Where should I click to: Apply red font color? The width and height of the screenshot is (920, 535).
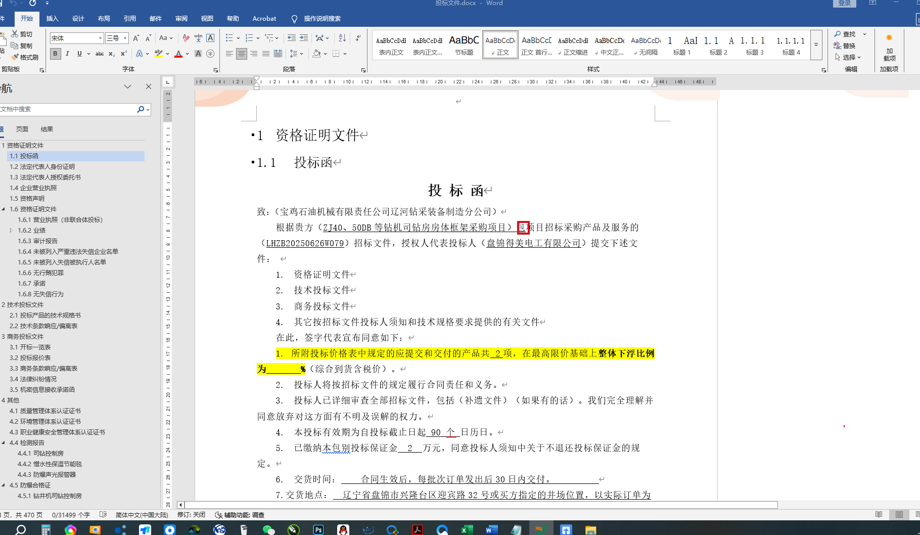click(x=178, y=54)
